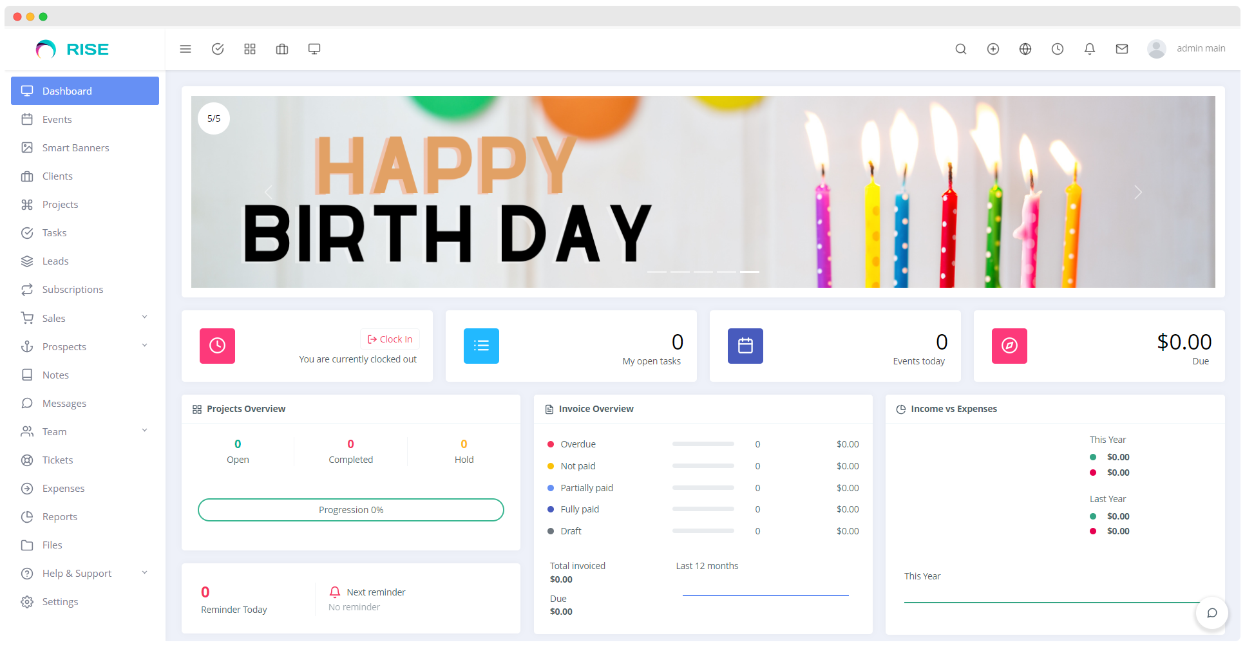1245x647 pixels.
Task: Click the timeline clock icon in top bar
Action: coord(1057,48)
